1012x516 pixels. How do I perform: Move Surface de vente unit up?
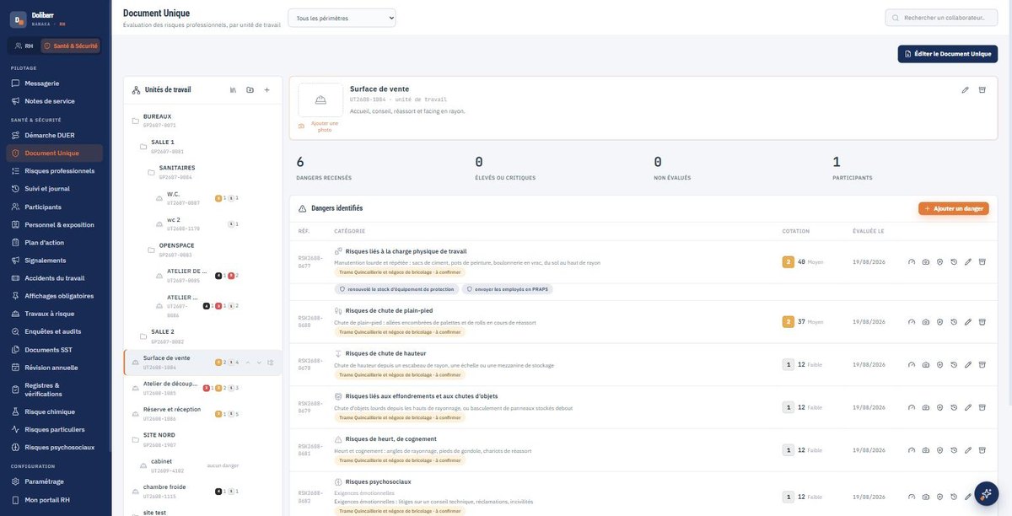pyautogui.click(x=248, y=363)
